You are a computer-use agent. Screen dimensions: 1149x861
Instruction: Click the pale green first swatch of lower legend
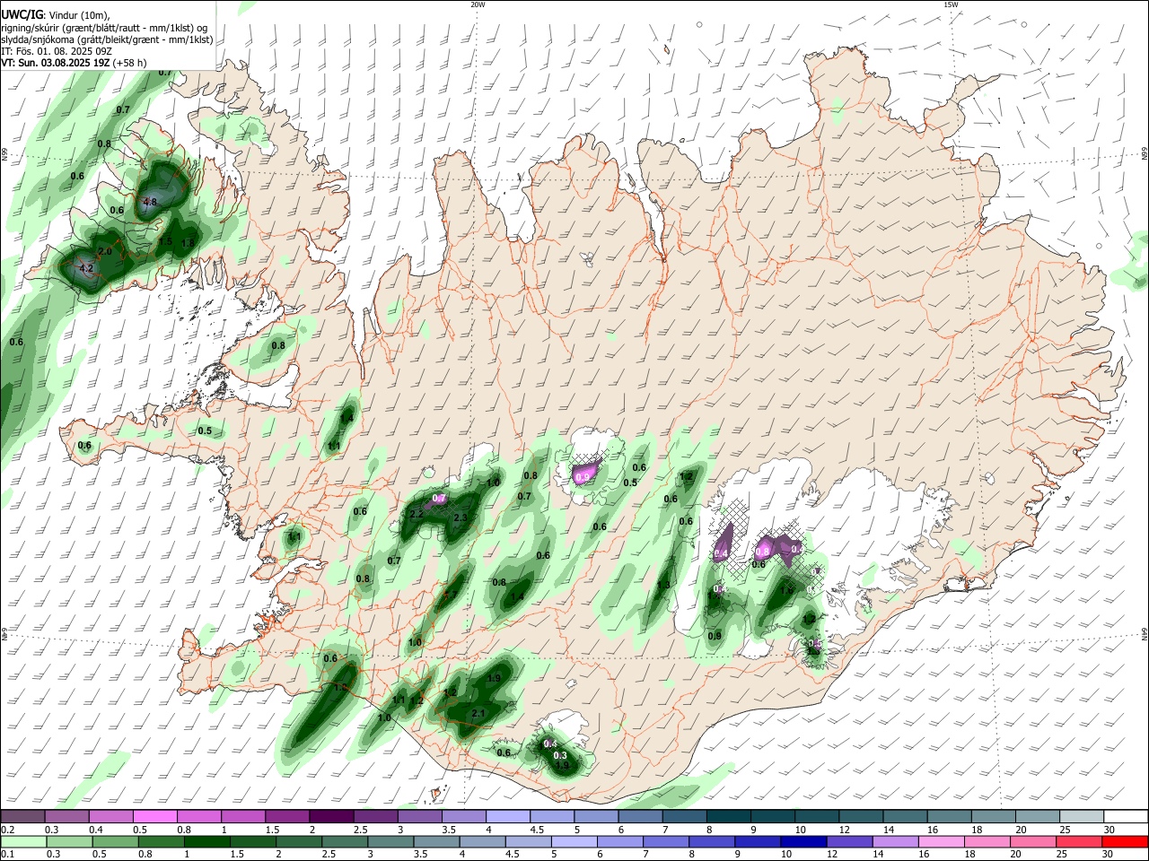22,841
